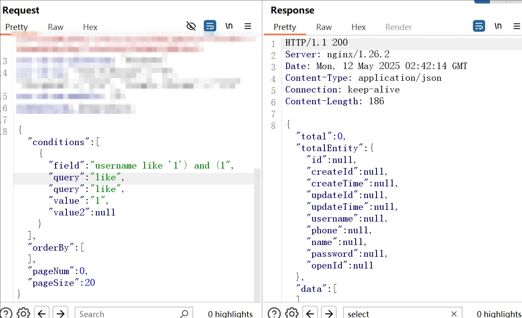
Task: Click the highlighted "query":"like" line
Action: [86, 177]
